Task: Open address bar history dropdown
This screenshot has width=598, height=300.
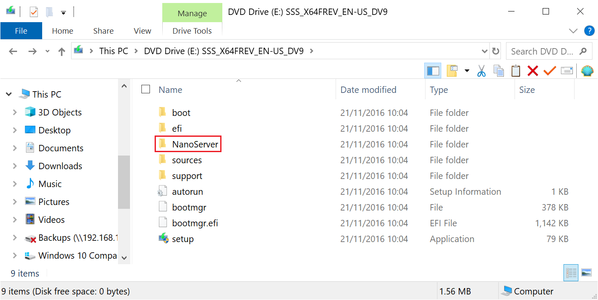Action: point(484,51)
